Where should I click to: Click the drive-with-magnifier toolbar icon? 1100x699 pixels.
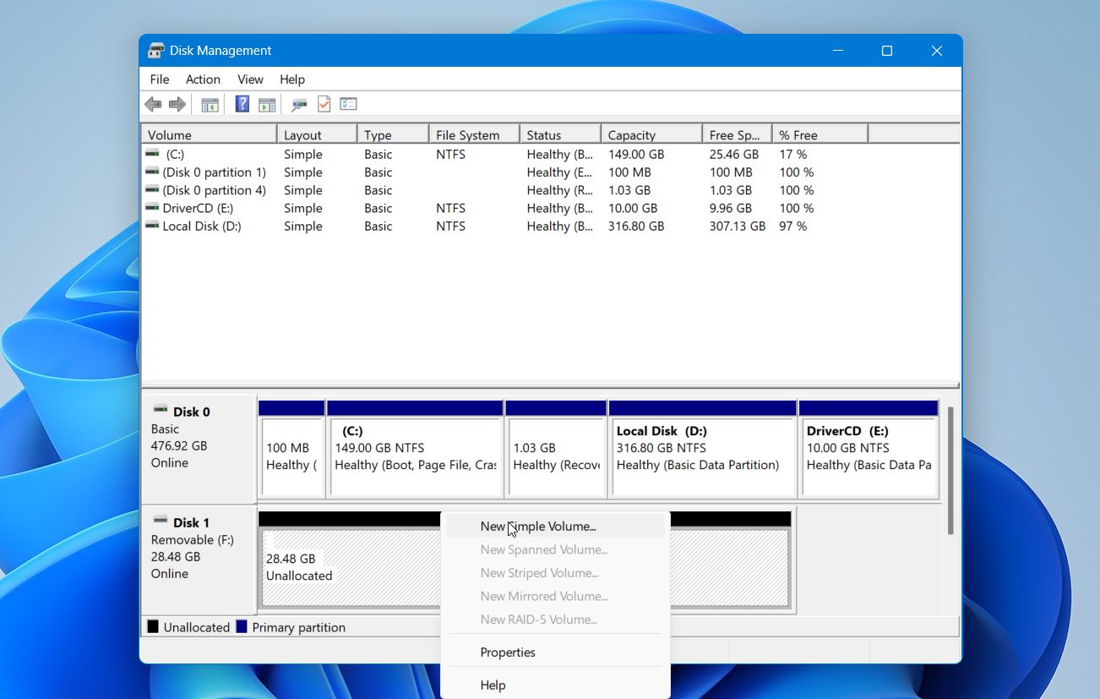299,105
